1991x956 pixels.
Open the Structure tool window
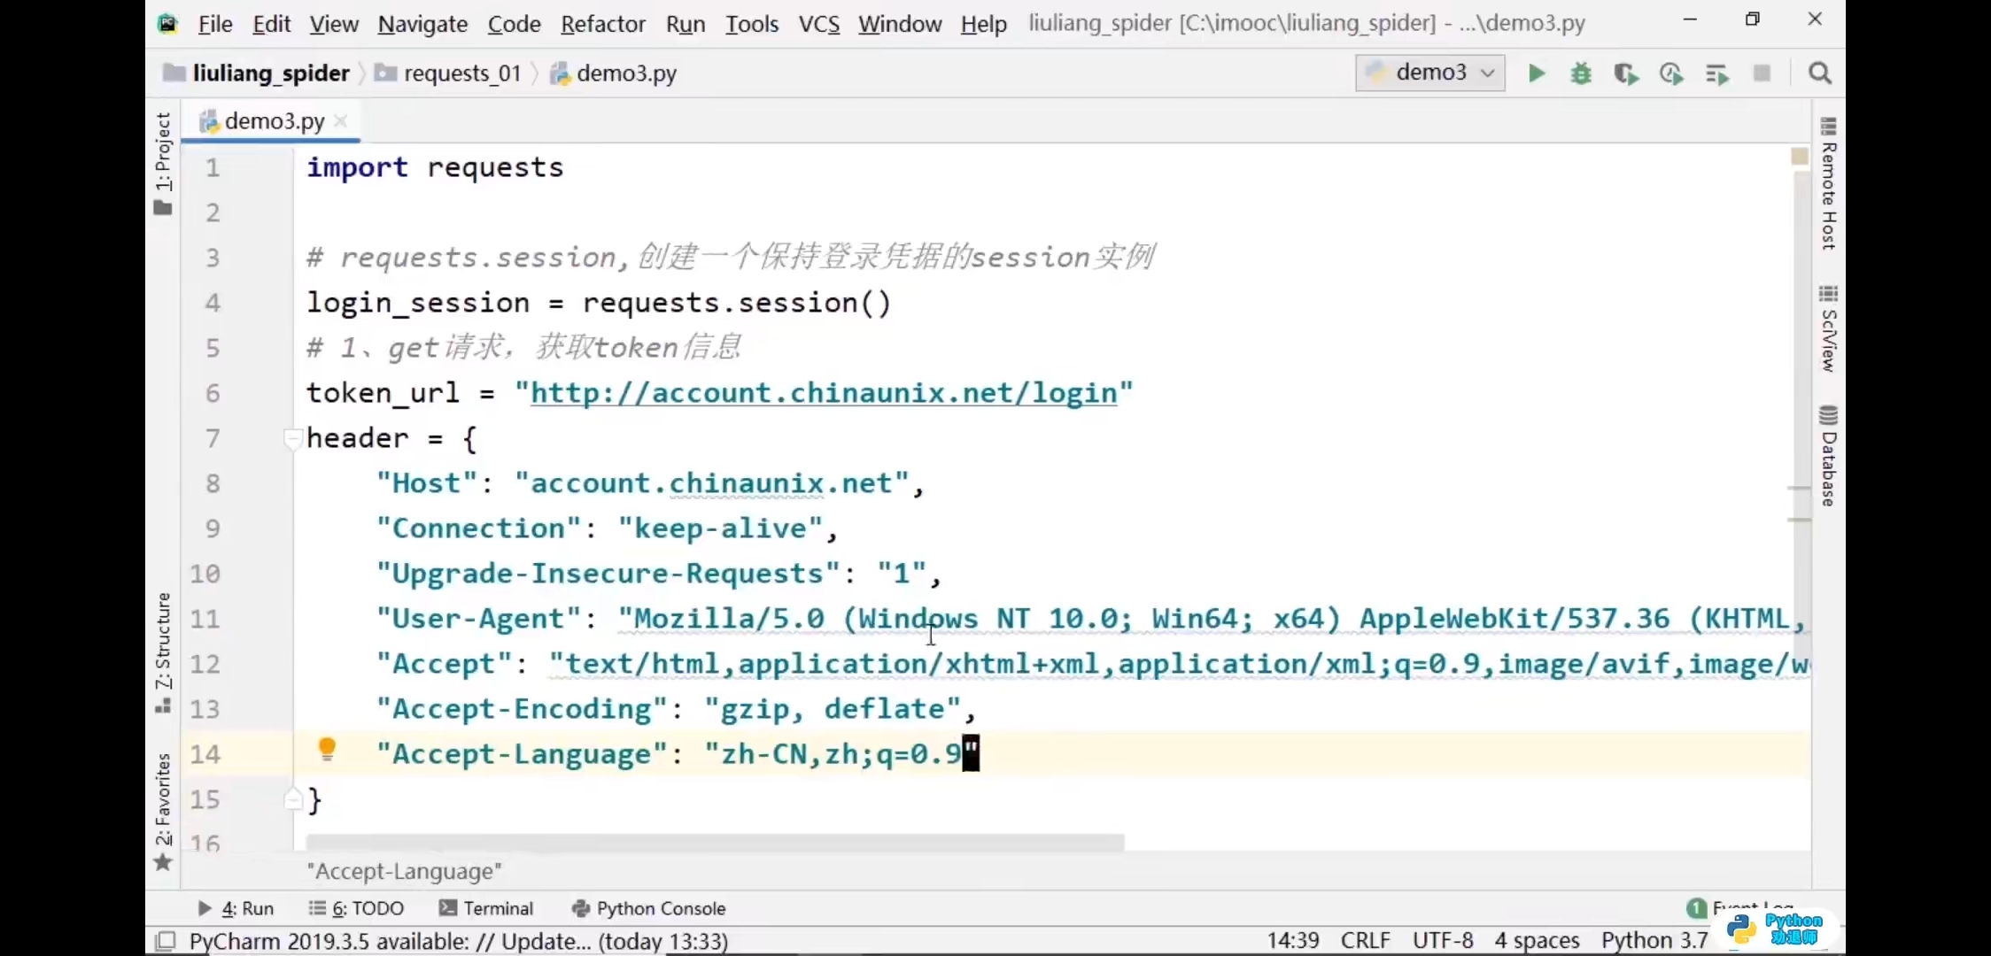(163, 652)
